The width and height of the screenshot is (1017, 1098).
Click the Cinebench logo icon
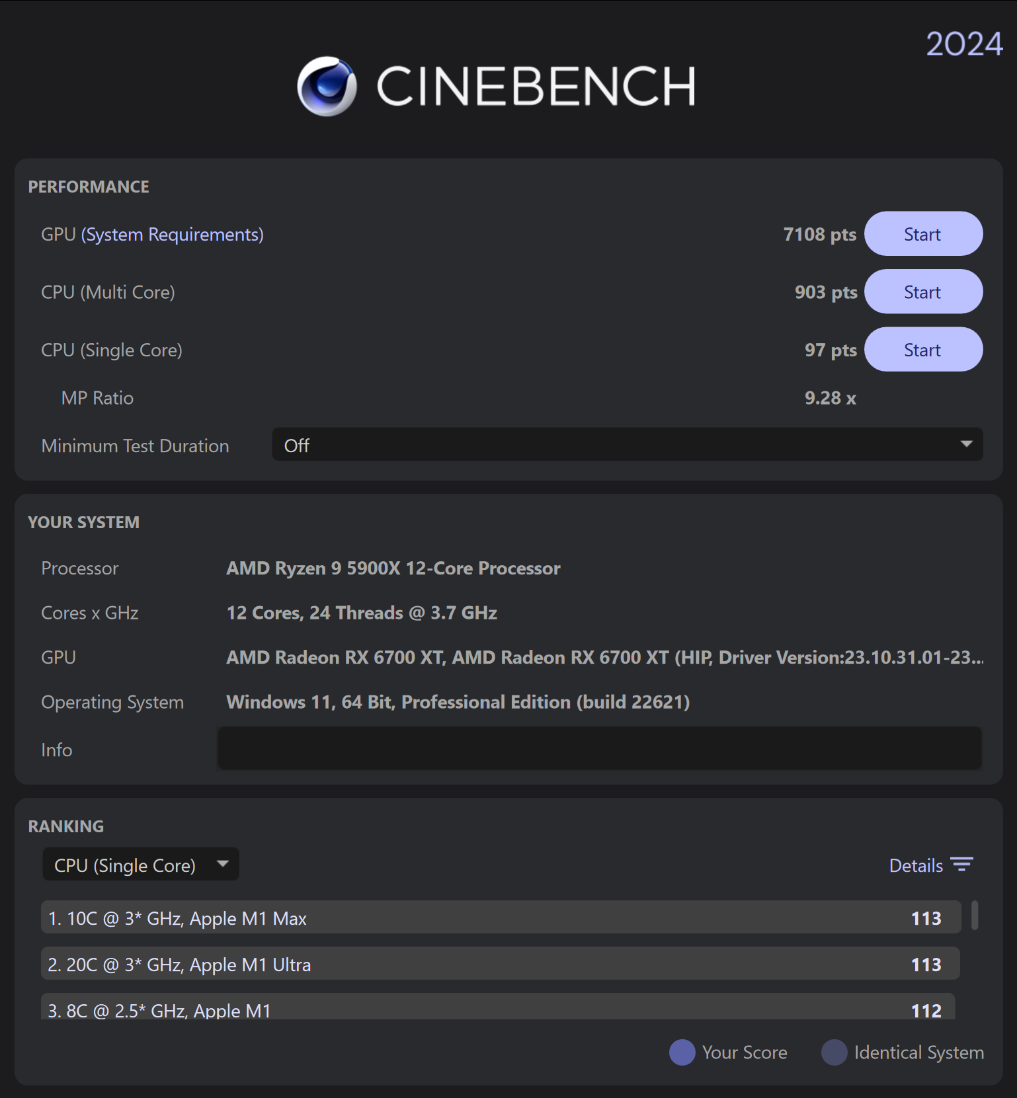327,86
